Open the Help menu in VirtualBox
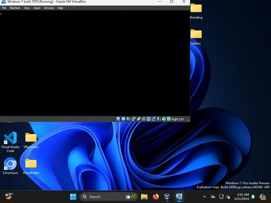The width and height of the screenshot is (271, 203). 60,8
